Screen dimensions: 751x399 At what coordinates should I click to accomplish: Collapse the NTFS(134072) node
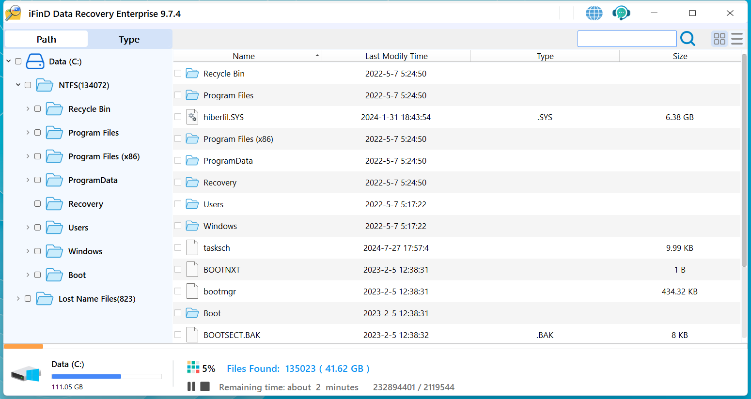pos(18,85)
